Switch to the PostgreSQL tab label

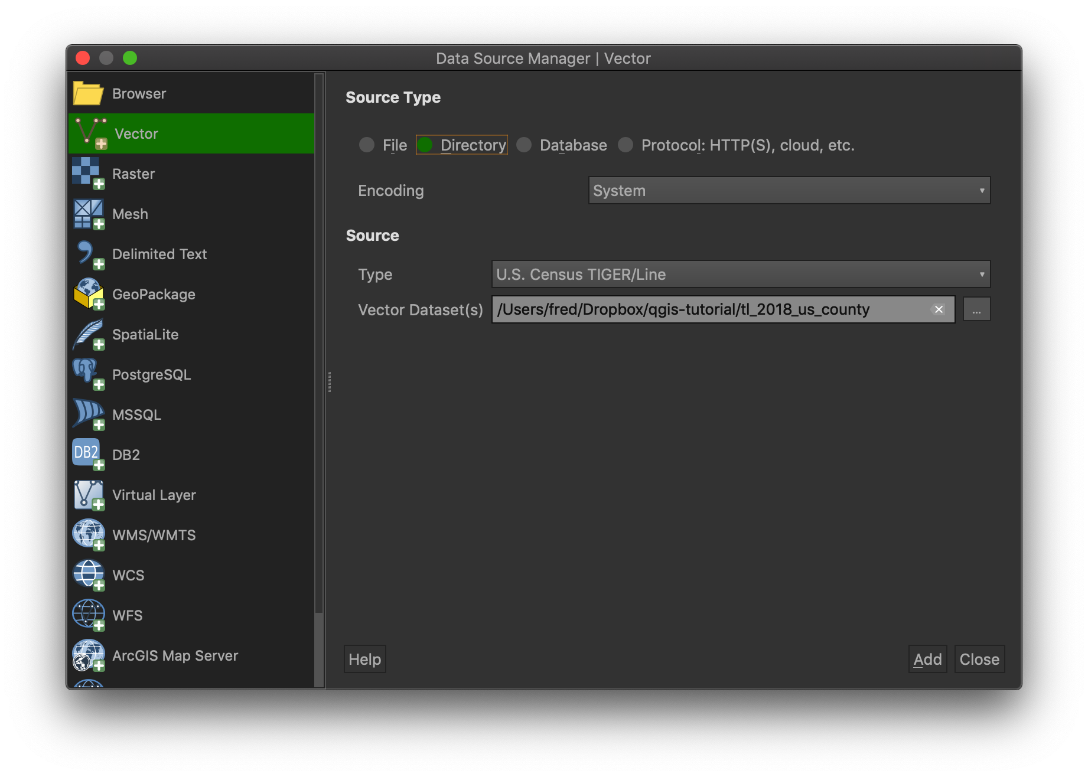click(x=151, y=374)
